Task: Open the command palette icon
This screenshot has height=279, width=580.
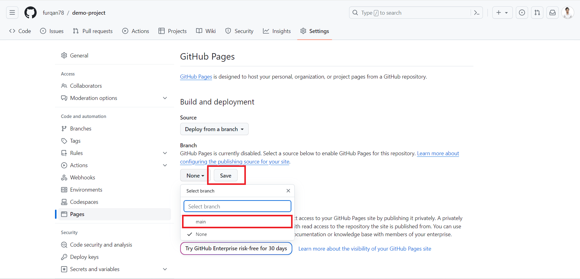Action: 476,13
